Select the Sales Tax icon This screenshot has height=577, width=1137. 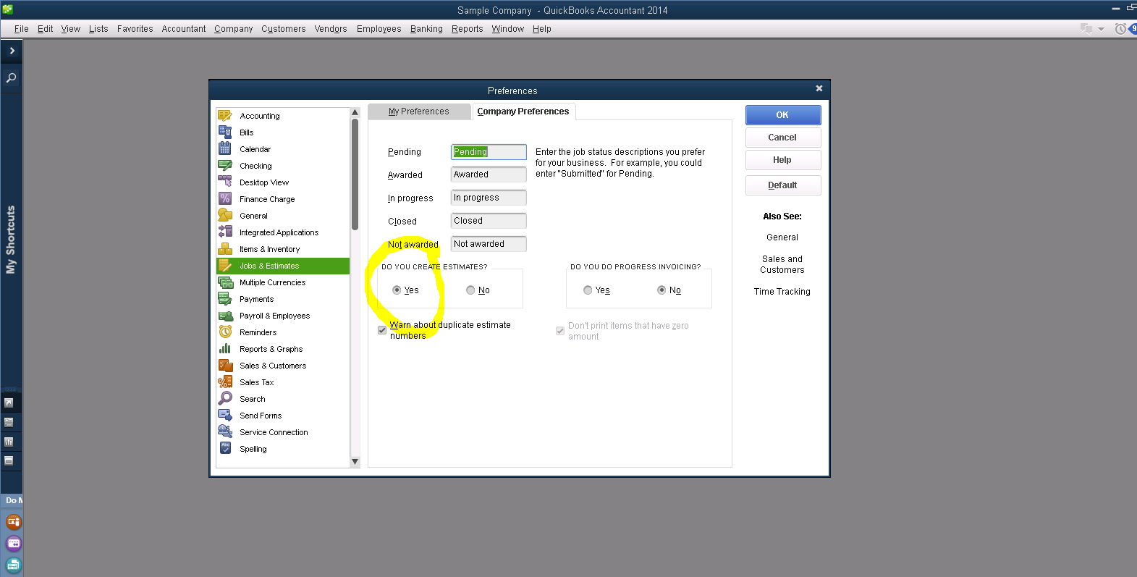point(225,382)
